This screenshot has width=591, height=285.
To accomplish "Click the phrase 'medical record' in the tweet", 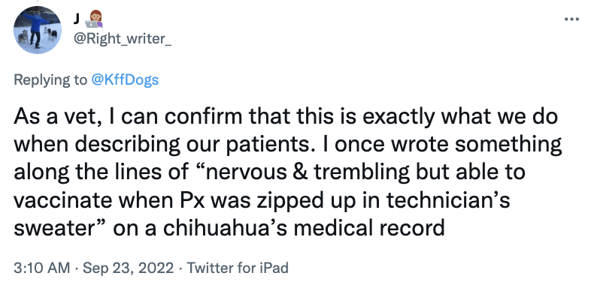I will tap(369, 228).
